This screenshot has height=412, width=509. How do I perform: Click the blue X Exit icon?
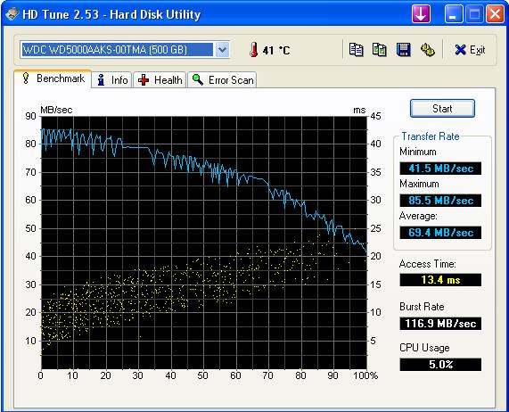click(x=460, y=50)
